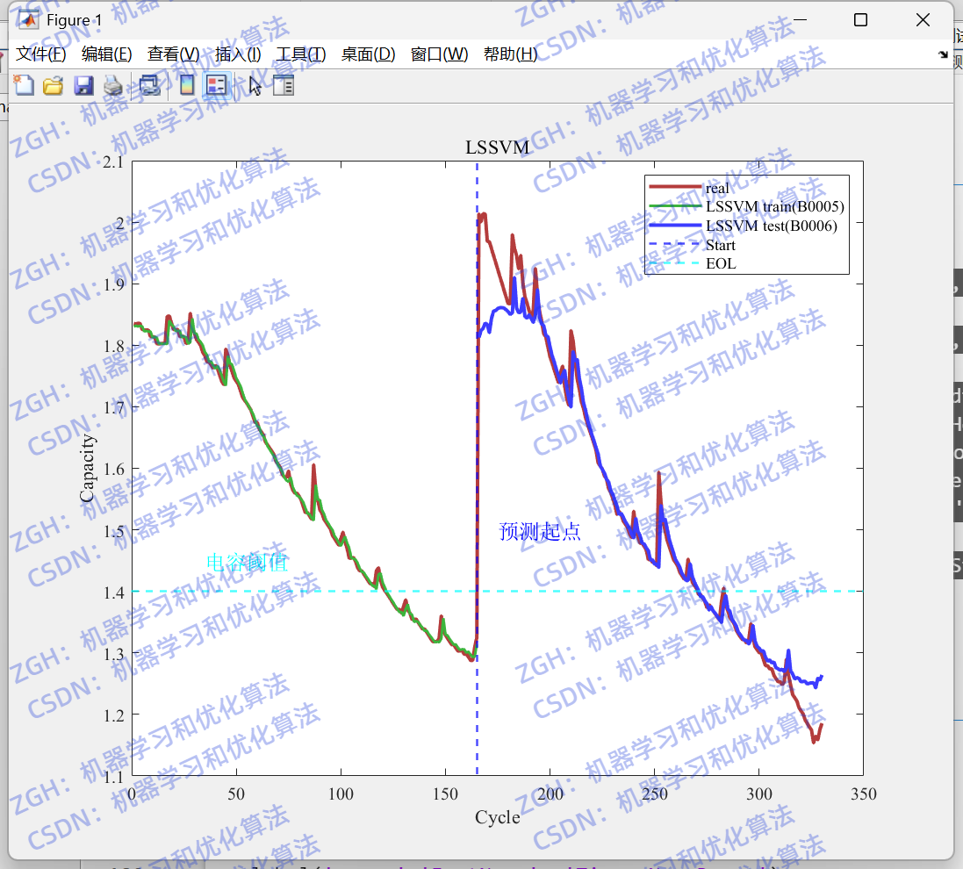Click the MATLAB logo in title bar
This screenshot has width=963, height=869.
[28, 20]
